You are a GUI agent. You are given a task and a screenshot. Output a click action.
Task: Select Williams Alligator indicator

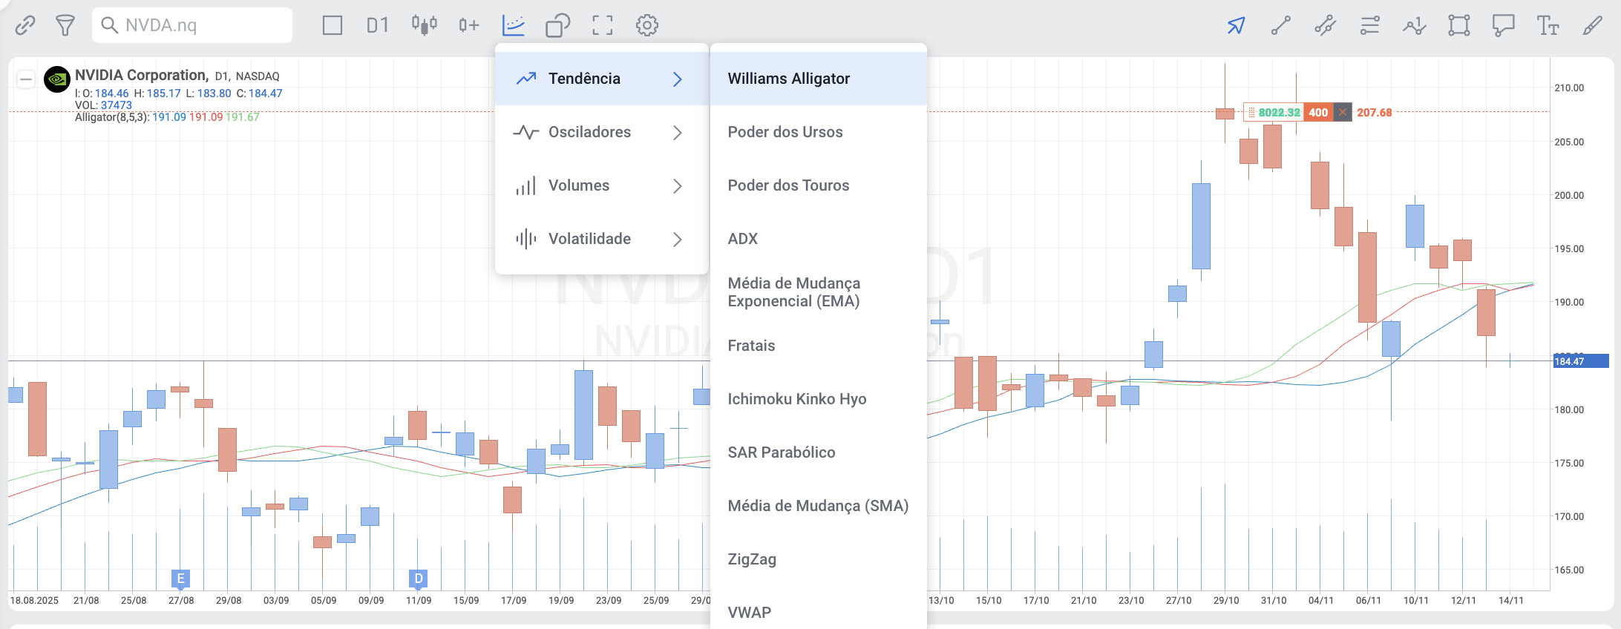coord(819,79)
